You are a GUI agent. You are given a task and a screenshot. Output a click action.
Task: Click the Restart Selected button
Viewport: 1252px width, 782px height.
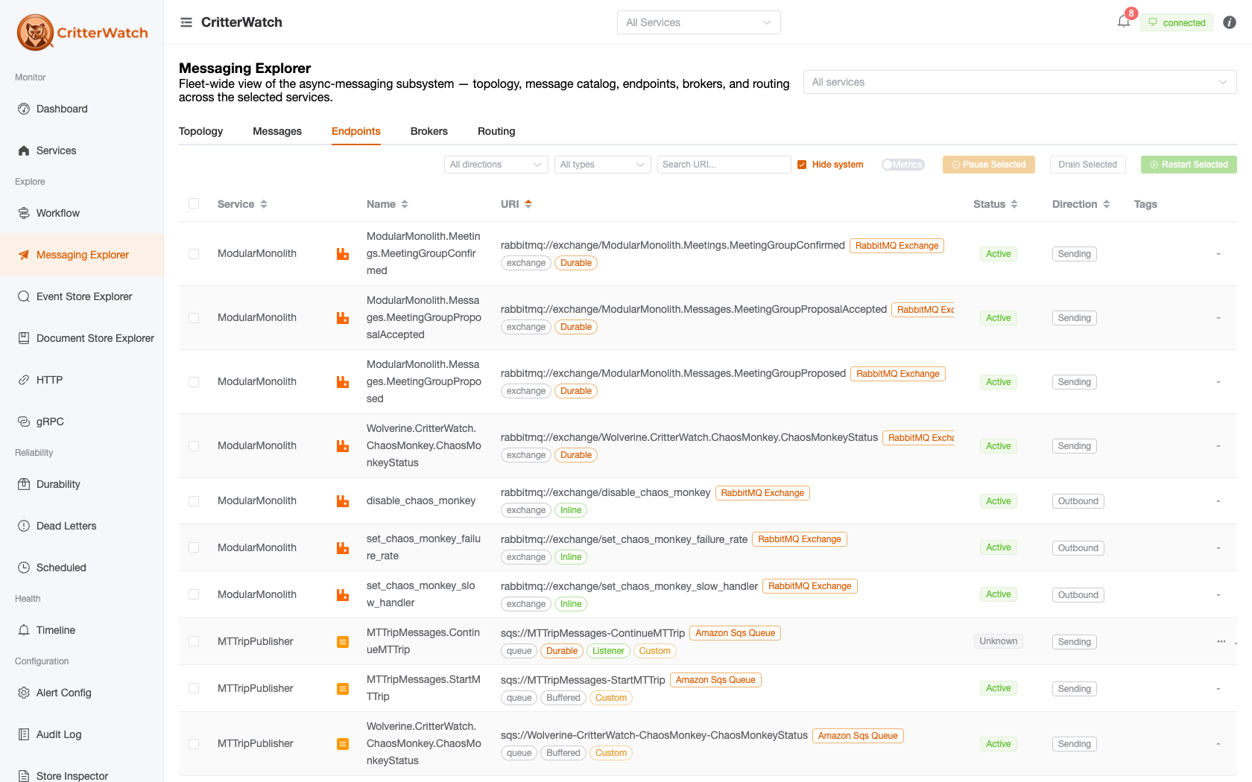point(1189,165)
